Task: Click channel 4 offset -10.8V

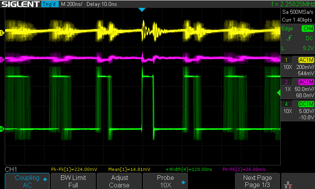Action: (x=306, y=117)
